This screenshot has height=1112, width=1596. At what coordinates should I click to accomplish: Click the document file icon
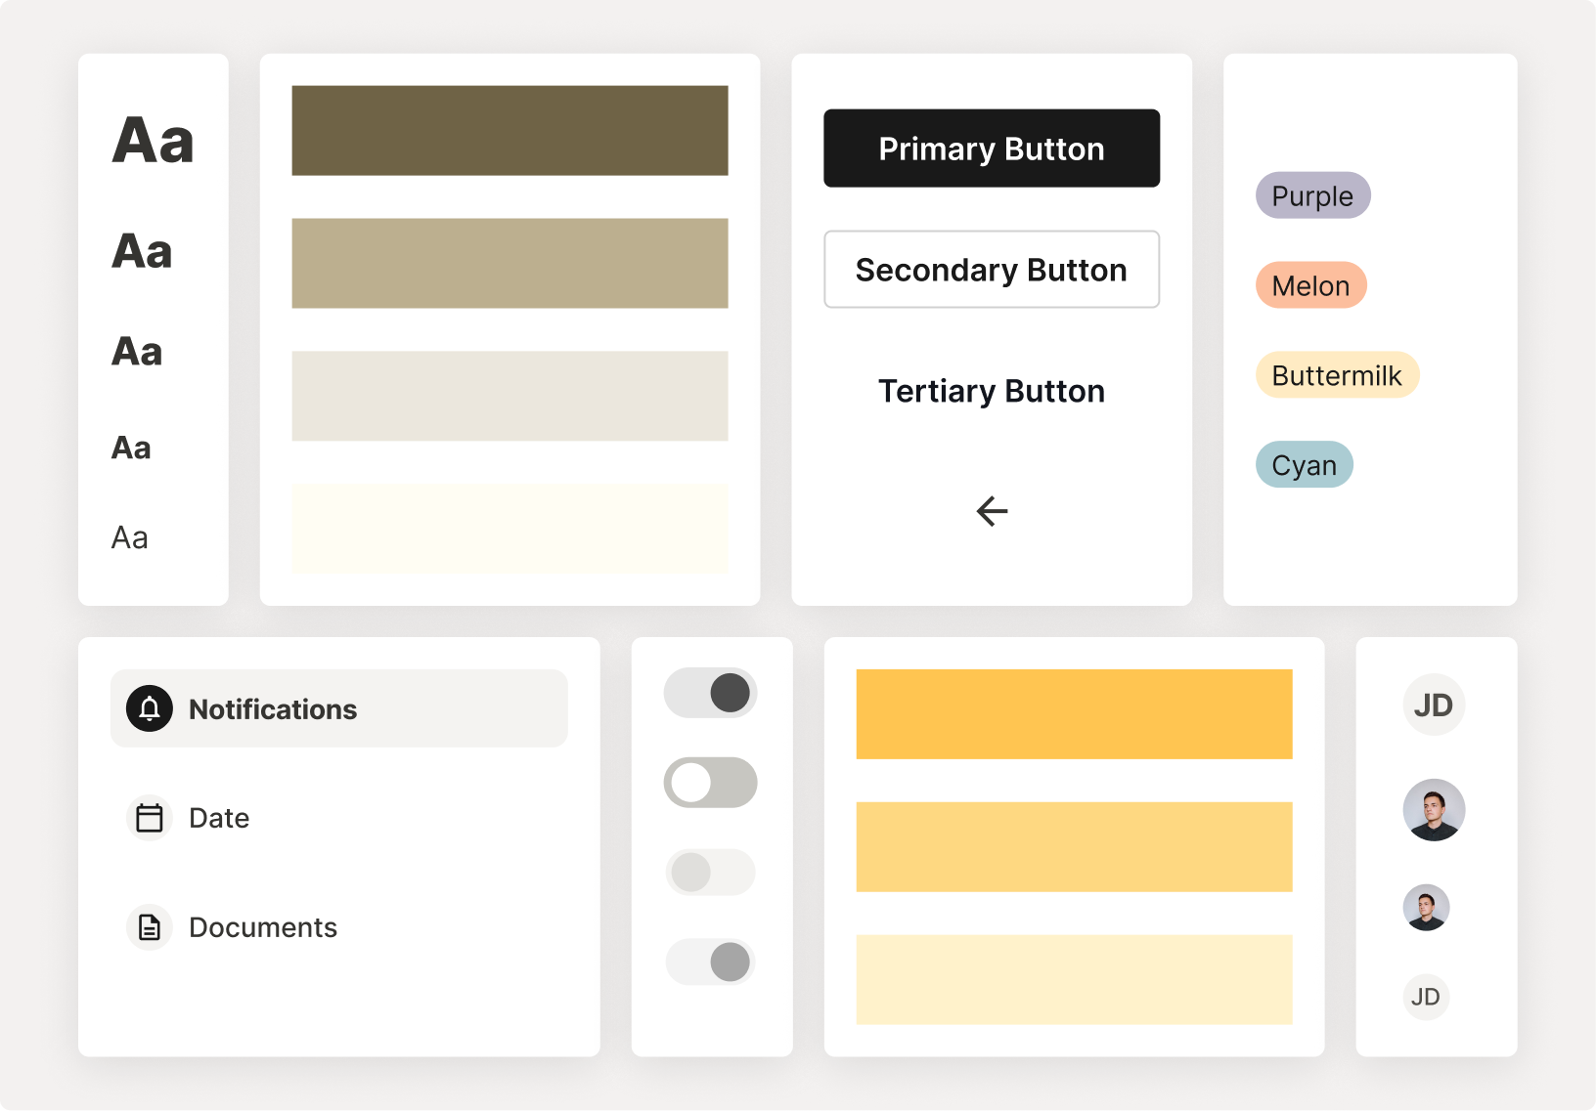click(x=150, y=927)
